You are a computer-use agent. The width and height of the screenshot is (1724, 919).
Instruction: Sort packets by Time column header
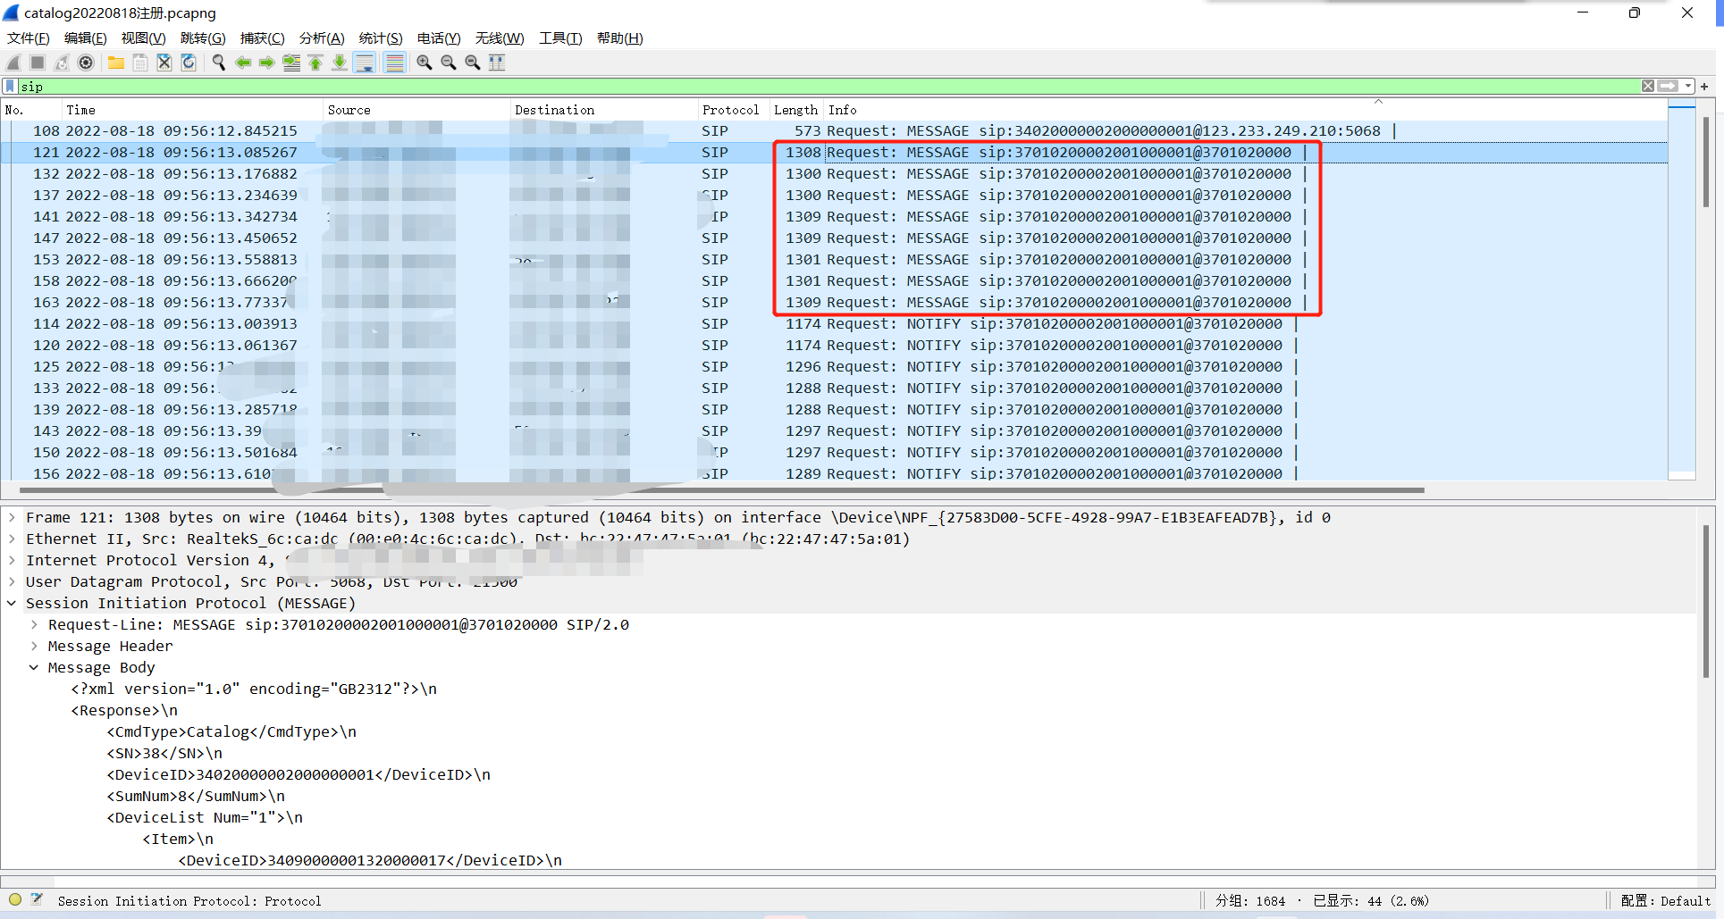192,110
